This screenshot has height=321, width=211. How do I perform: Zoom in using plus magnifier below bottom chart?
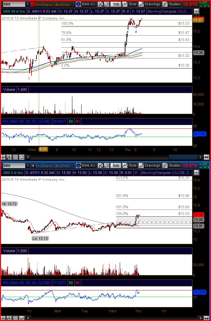tap(9, 318)
